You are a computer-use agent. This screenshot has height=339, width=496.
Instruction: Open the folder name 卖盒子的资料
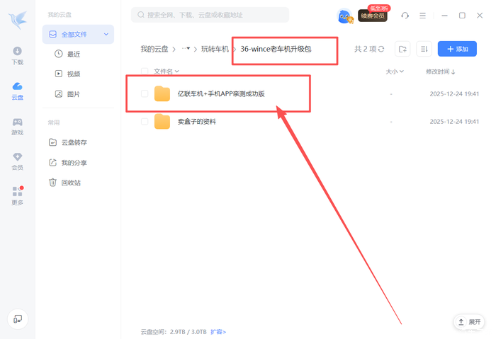point(197,122)
